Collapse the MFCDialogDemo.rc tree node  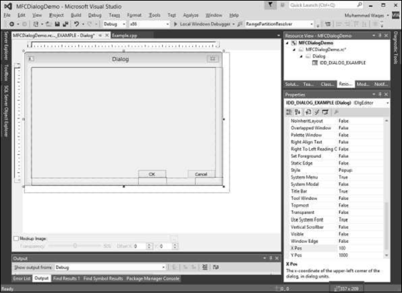click(x=294, y=50)
